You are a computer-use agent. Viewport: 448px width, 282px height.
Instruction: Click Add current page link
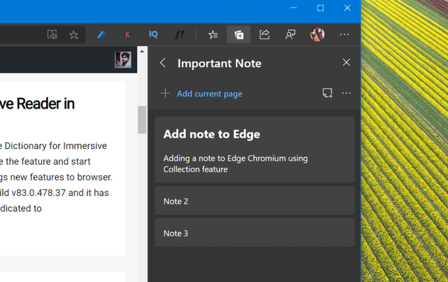209,94
